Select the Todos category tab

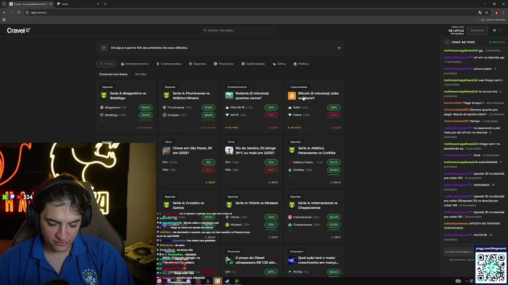pos(106,64)
